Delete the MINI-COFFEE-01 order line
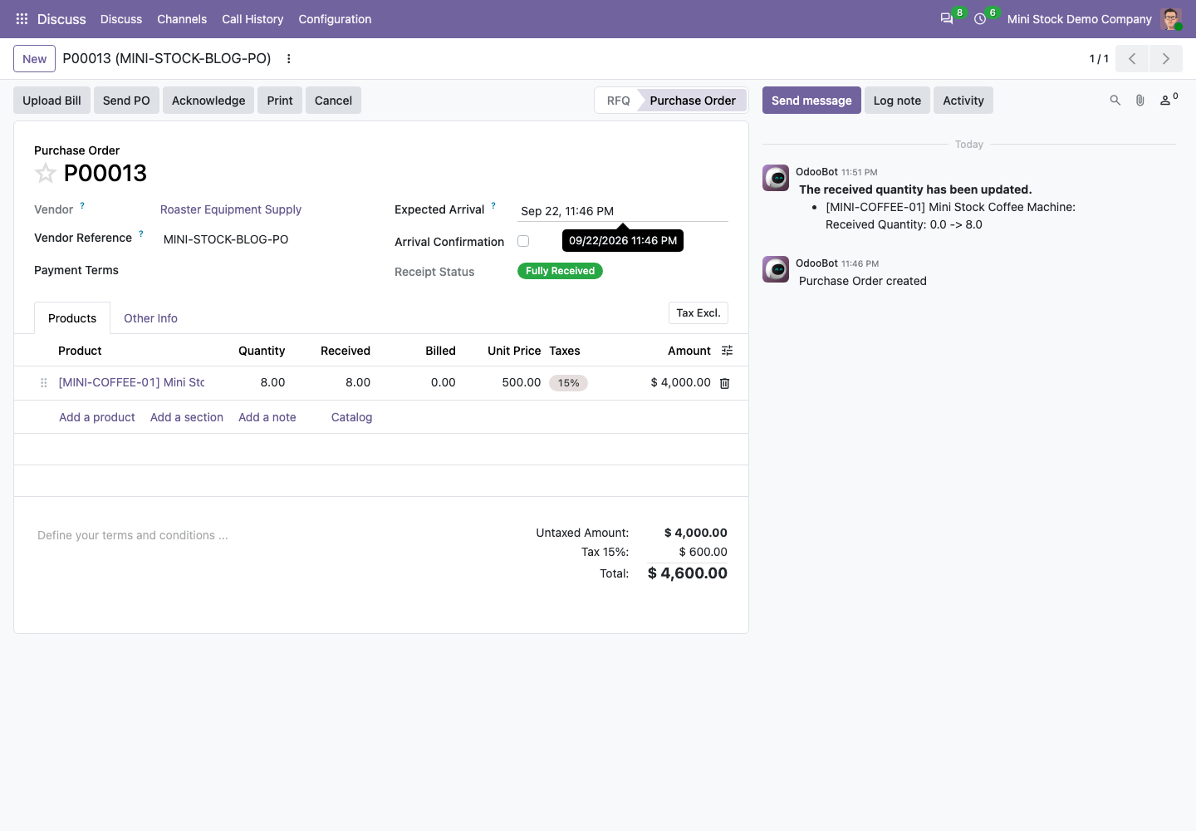 pos(724,383)
